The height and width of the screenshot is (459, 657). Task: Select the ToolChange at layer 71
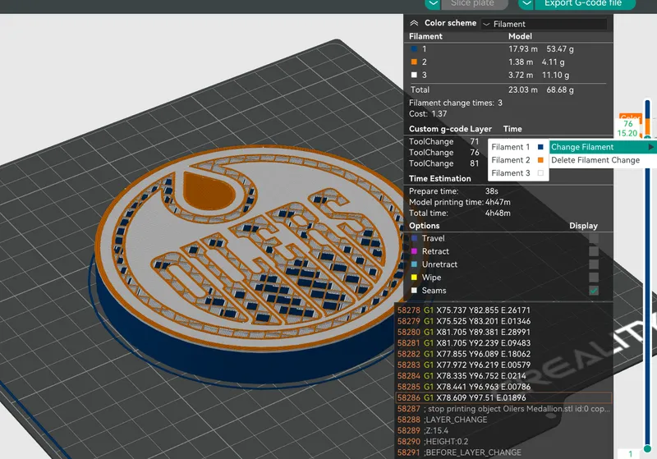[444, 141]
